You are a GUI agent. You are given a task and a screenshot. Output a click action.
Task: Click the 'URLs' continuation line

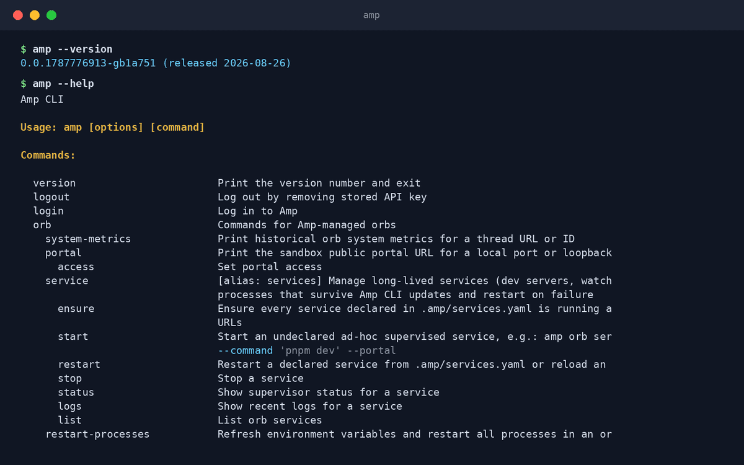(230, 322)
